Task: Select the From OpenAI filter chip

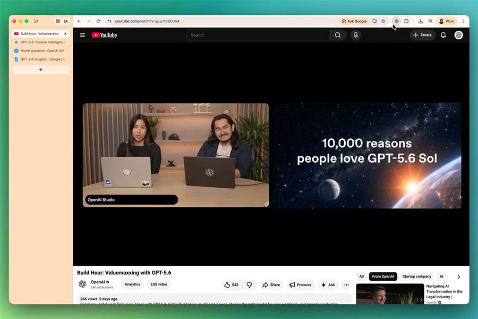Action: coord(383,276)
